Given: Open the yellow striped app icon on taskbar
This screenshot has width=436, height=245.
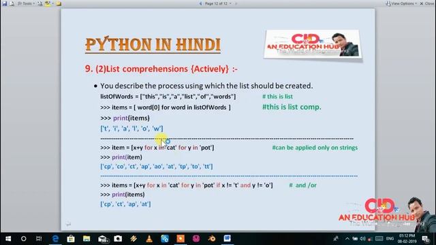Looking at the screenshot, I should pyautogui.click(x=134, y=239).
